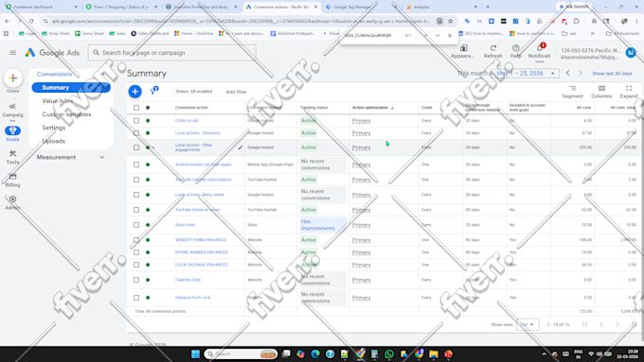Open File Explorer folder in taskbar

[434, 353]
